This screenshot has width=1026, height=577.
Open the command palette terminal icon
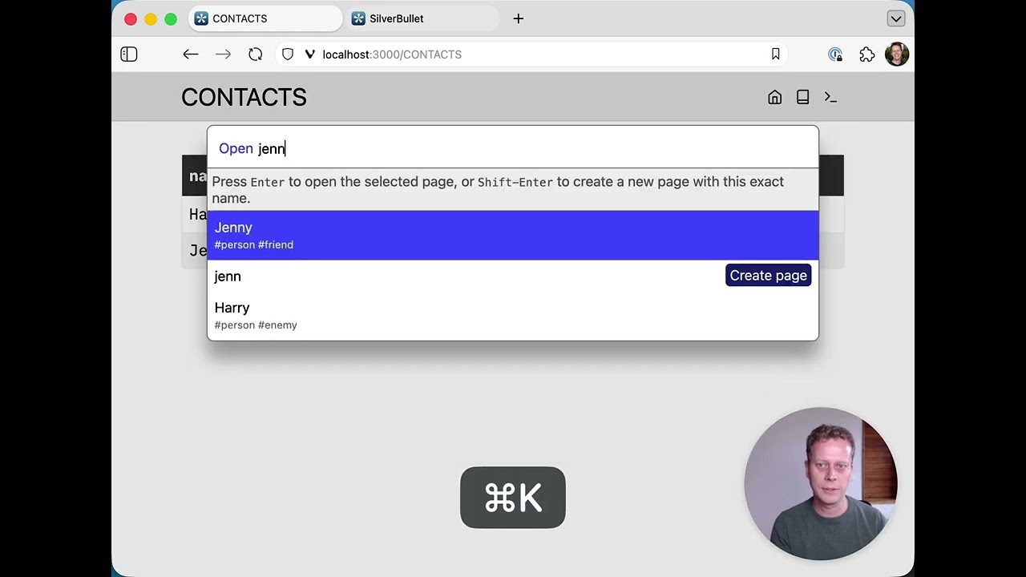click(x=830, y=97)
